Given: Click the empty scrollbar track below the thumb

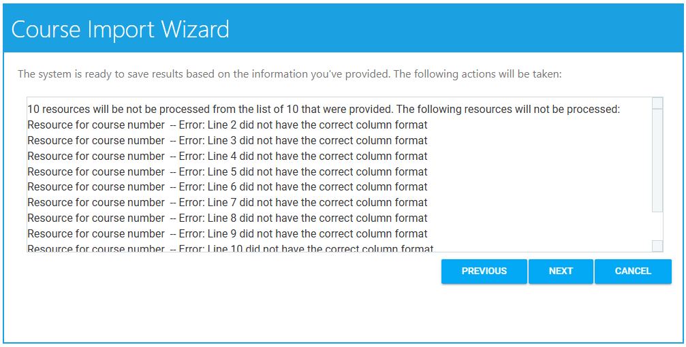Looking at the screenshot, I should pos(657,225).
